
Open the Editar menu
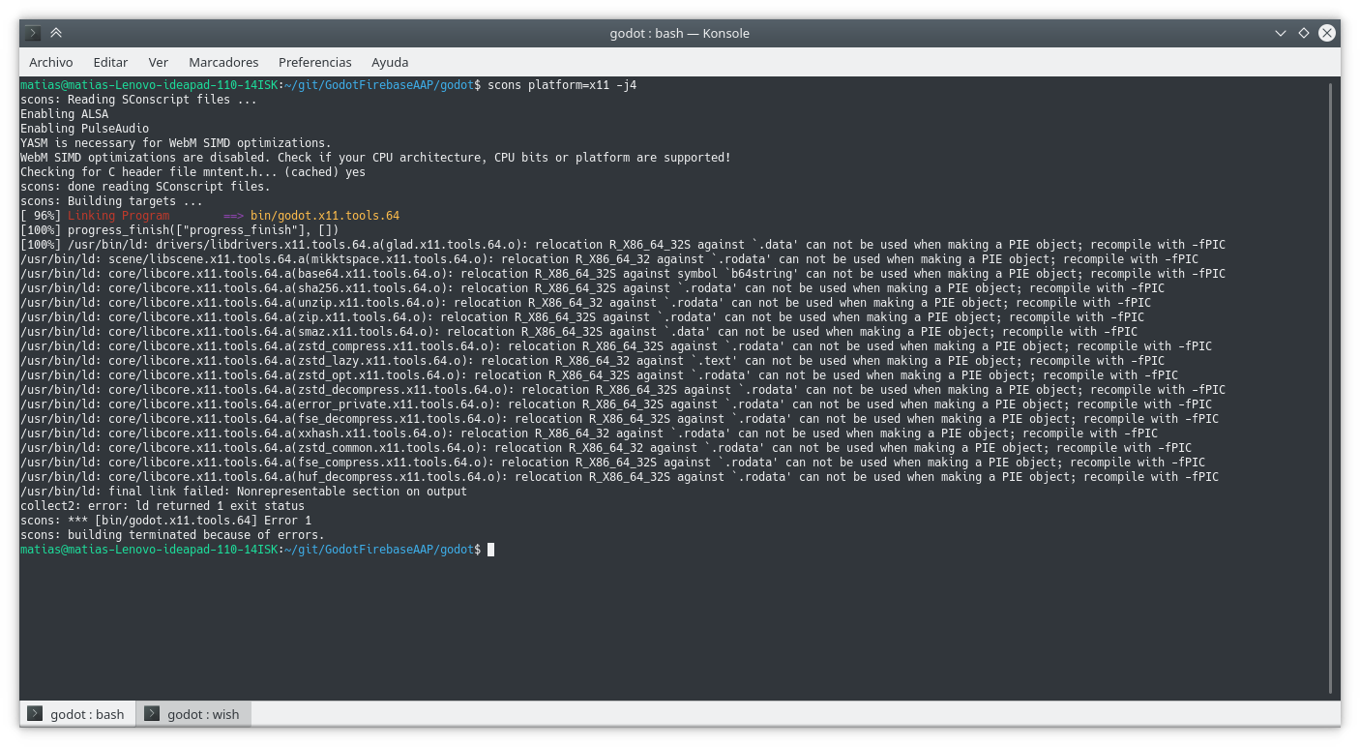(x=109, y=62)
